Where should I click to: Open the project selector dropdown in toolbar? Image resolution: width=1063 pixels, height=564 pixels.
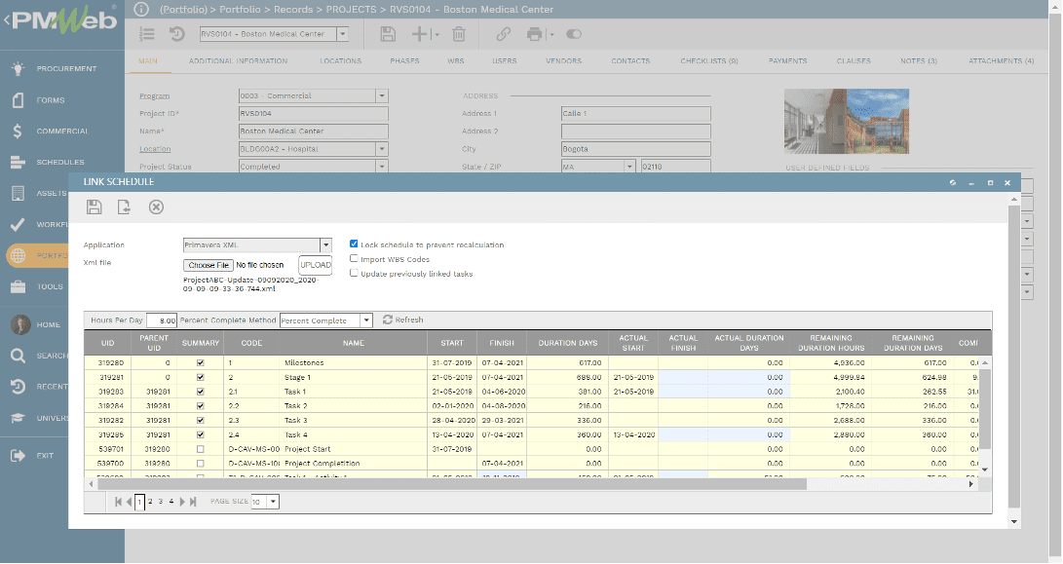(343, 34)
